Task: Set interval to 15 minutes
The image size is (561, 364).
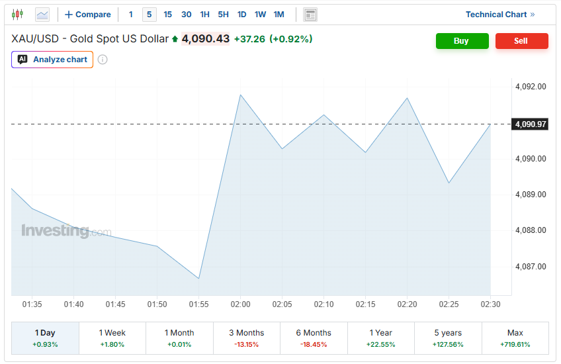Action: (x=167, y=15)
